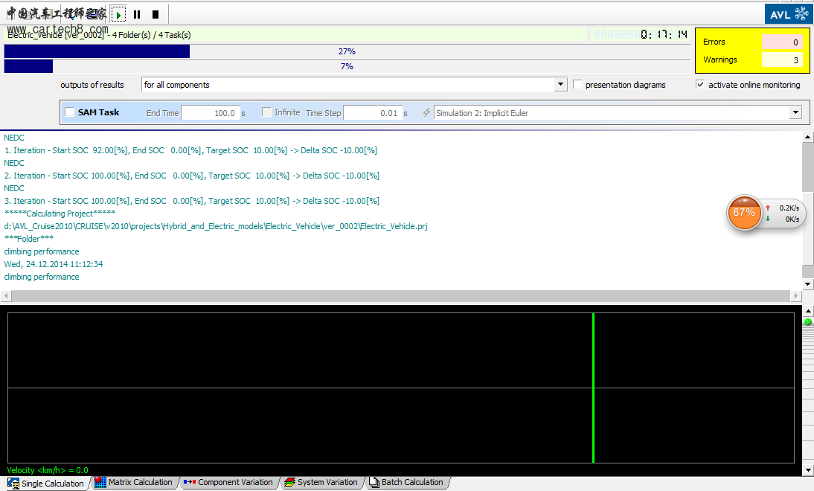This screenshot has height=491, width=814.
Task: Click the Warnings count field
Action: click(x=782, y=60)
